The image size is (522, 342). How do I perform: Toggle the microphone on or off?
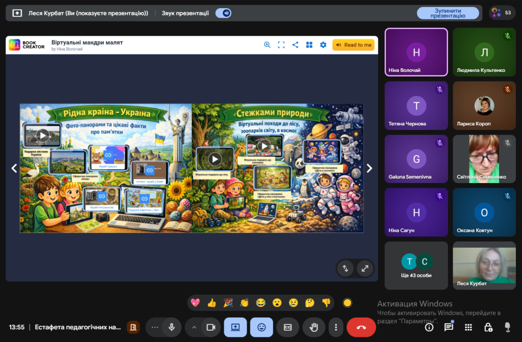pos(172,327)
